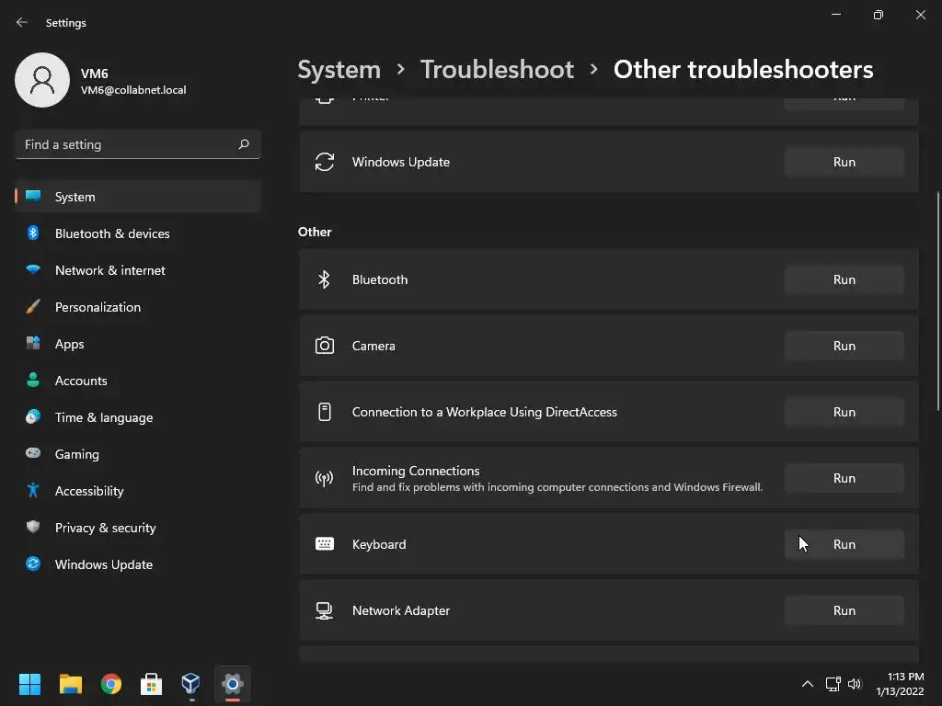Image resolution: width=942 pixels, height=706 pixels.
Task: Open VirtualBox from the taskbar
Action: [x=191, y=684]
